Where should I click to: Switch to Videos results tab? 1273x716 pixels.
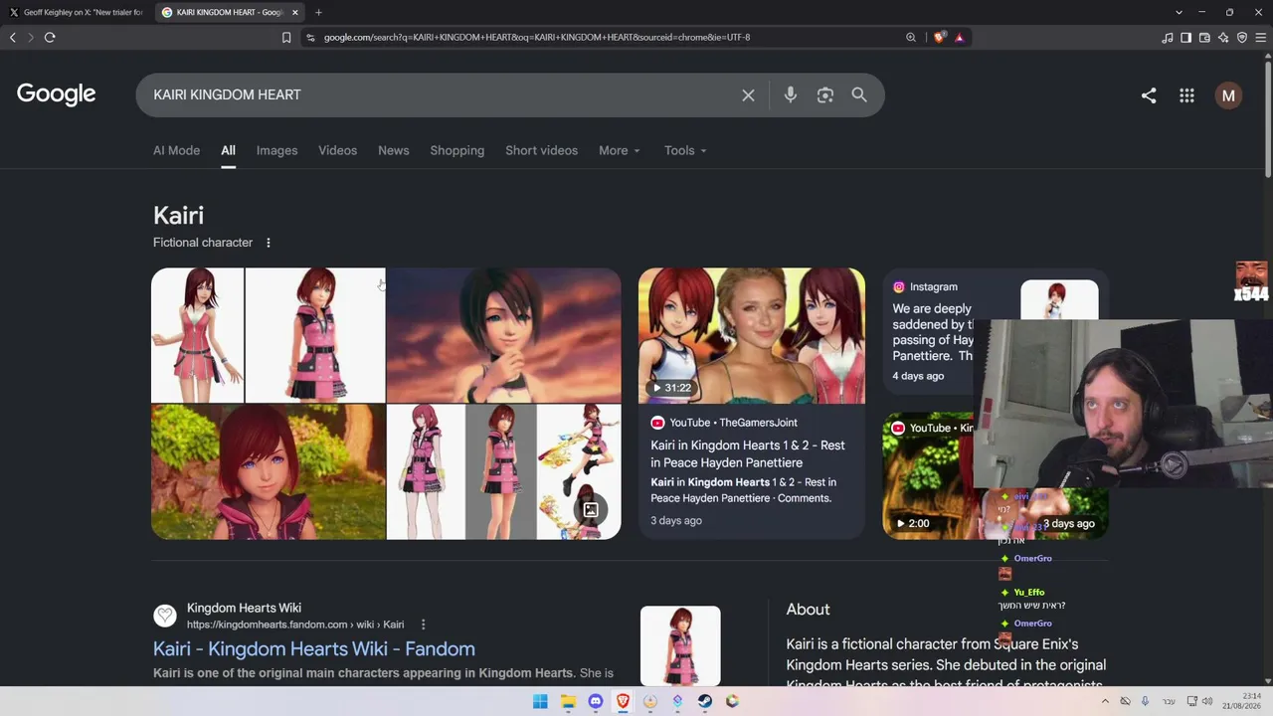click(337, 150)
